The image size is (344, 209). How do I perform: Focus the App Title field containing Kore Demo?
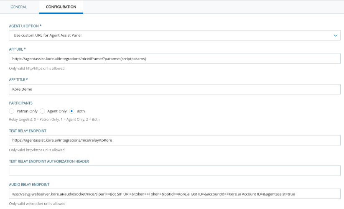click(x=175, y=89)
